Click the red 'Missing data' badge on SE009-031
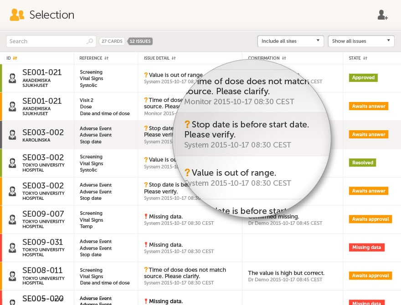The width and height of the screenshot is (401, 305). [366, 247]
